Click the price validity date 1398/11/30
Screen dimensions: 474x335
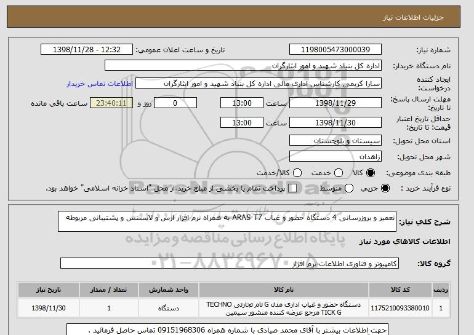coord(335,122)
